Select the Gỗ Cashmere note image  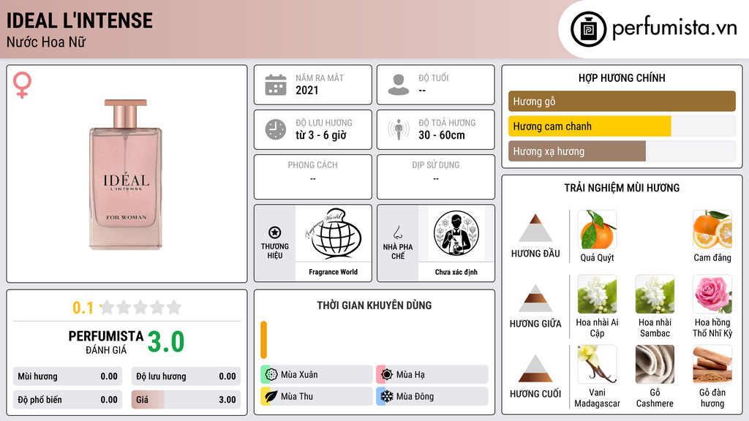(x=655, y=364)
